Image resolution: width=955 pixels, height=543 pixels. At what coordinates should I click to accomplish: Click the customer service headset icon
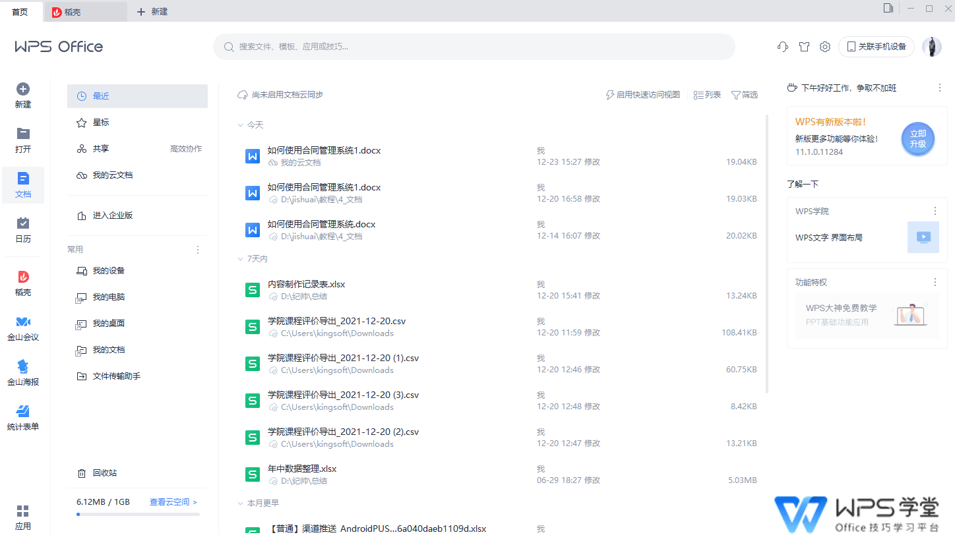pyautogui.click(x=783, y=47)
